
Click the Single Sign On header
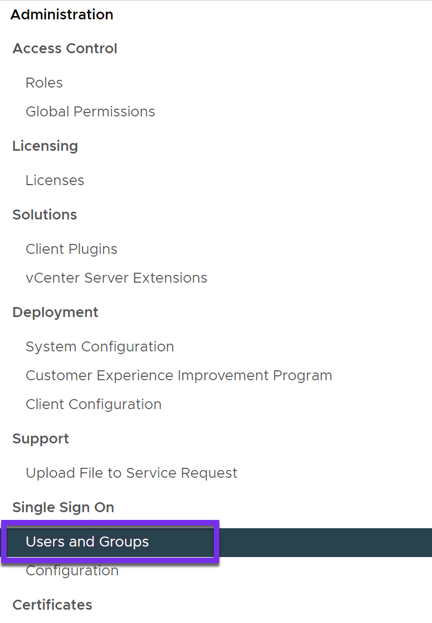coord(63,508)
